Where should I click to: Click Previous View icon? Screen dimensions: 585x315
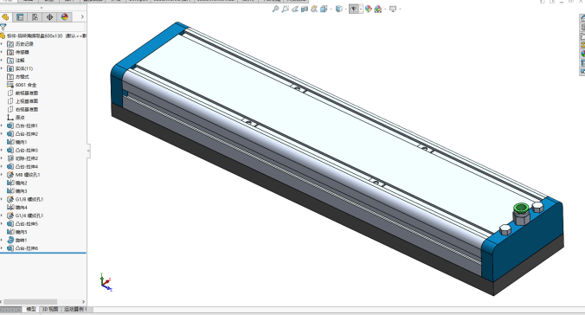(295, 9)
